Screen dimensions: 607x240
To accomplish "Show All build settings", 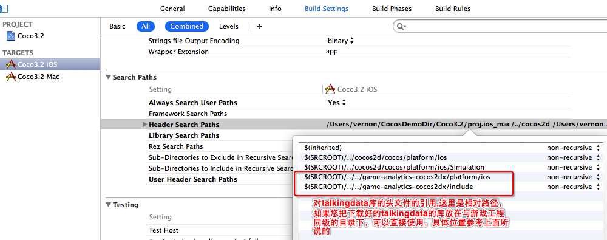I will tap(146, 26).
